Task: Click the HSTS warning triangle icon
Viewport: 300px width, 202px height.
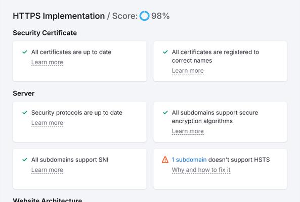Action: click(x=165, y=160)
